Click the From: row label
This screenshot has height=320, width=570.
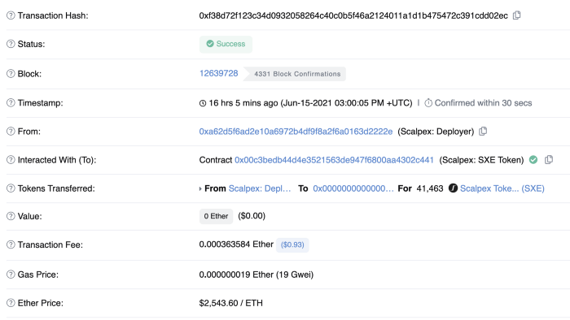[29, 132]
